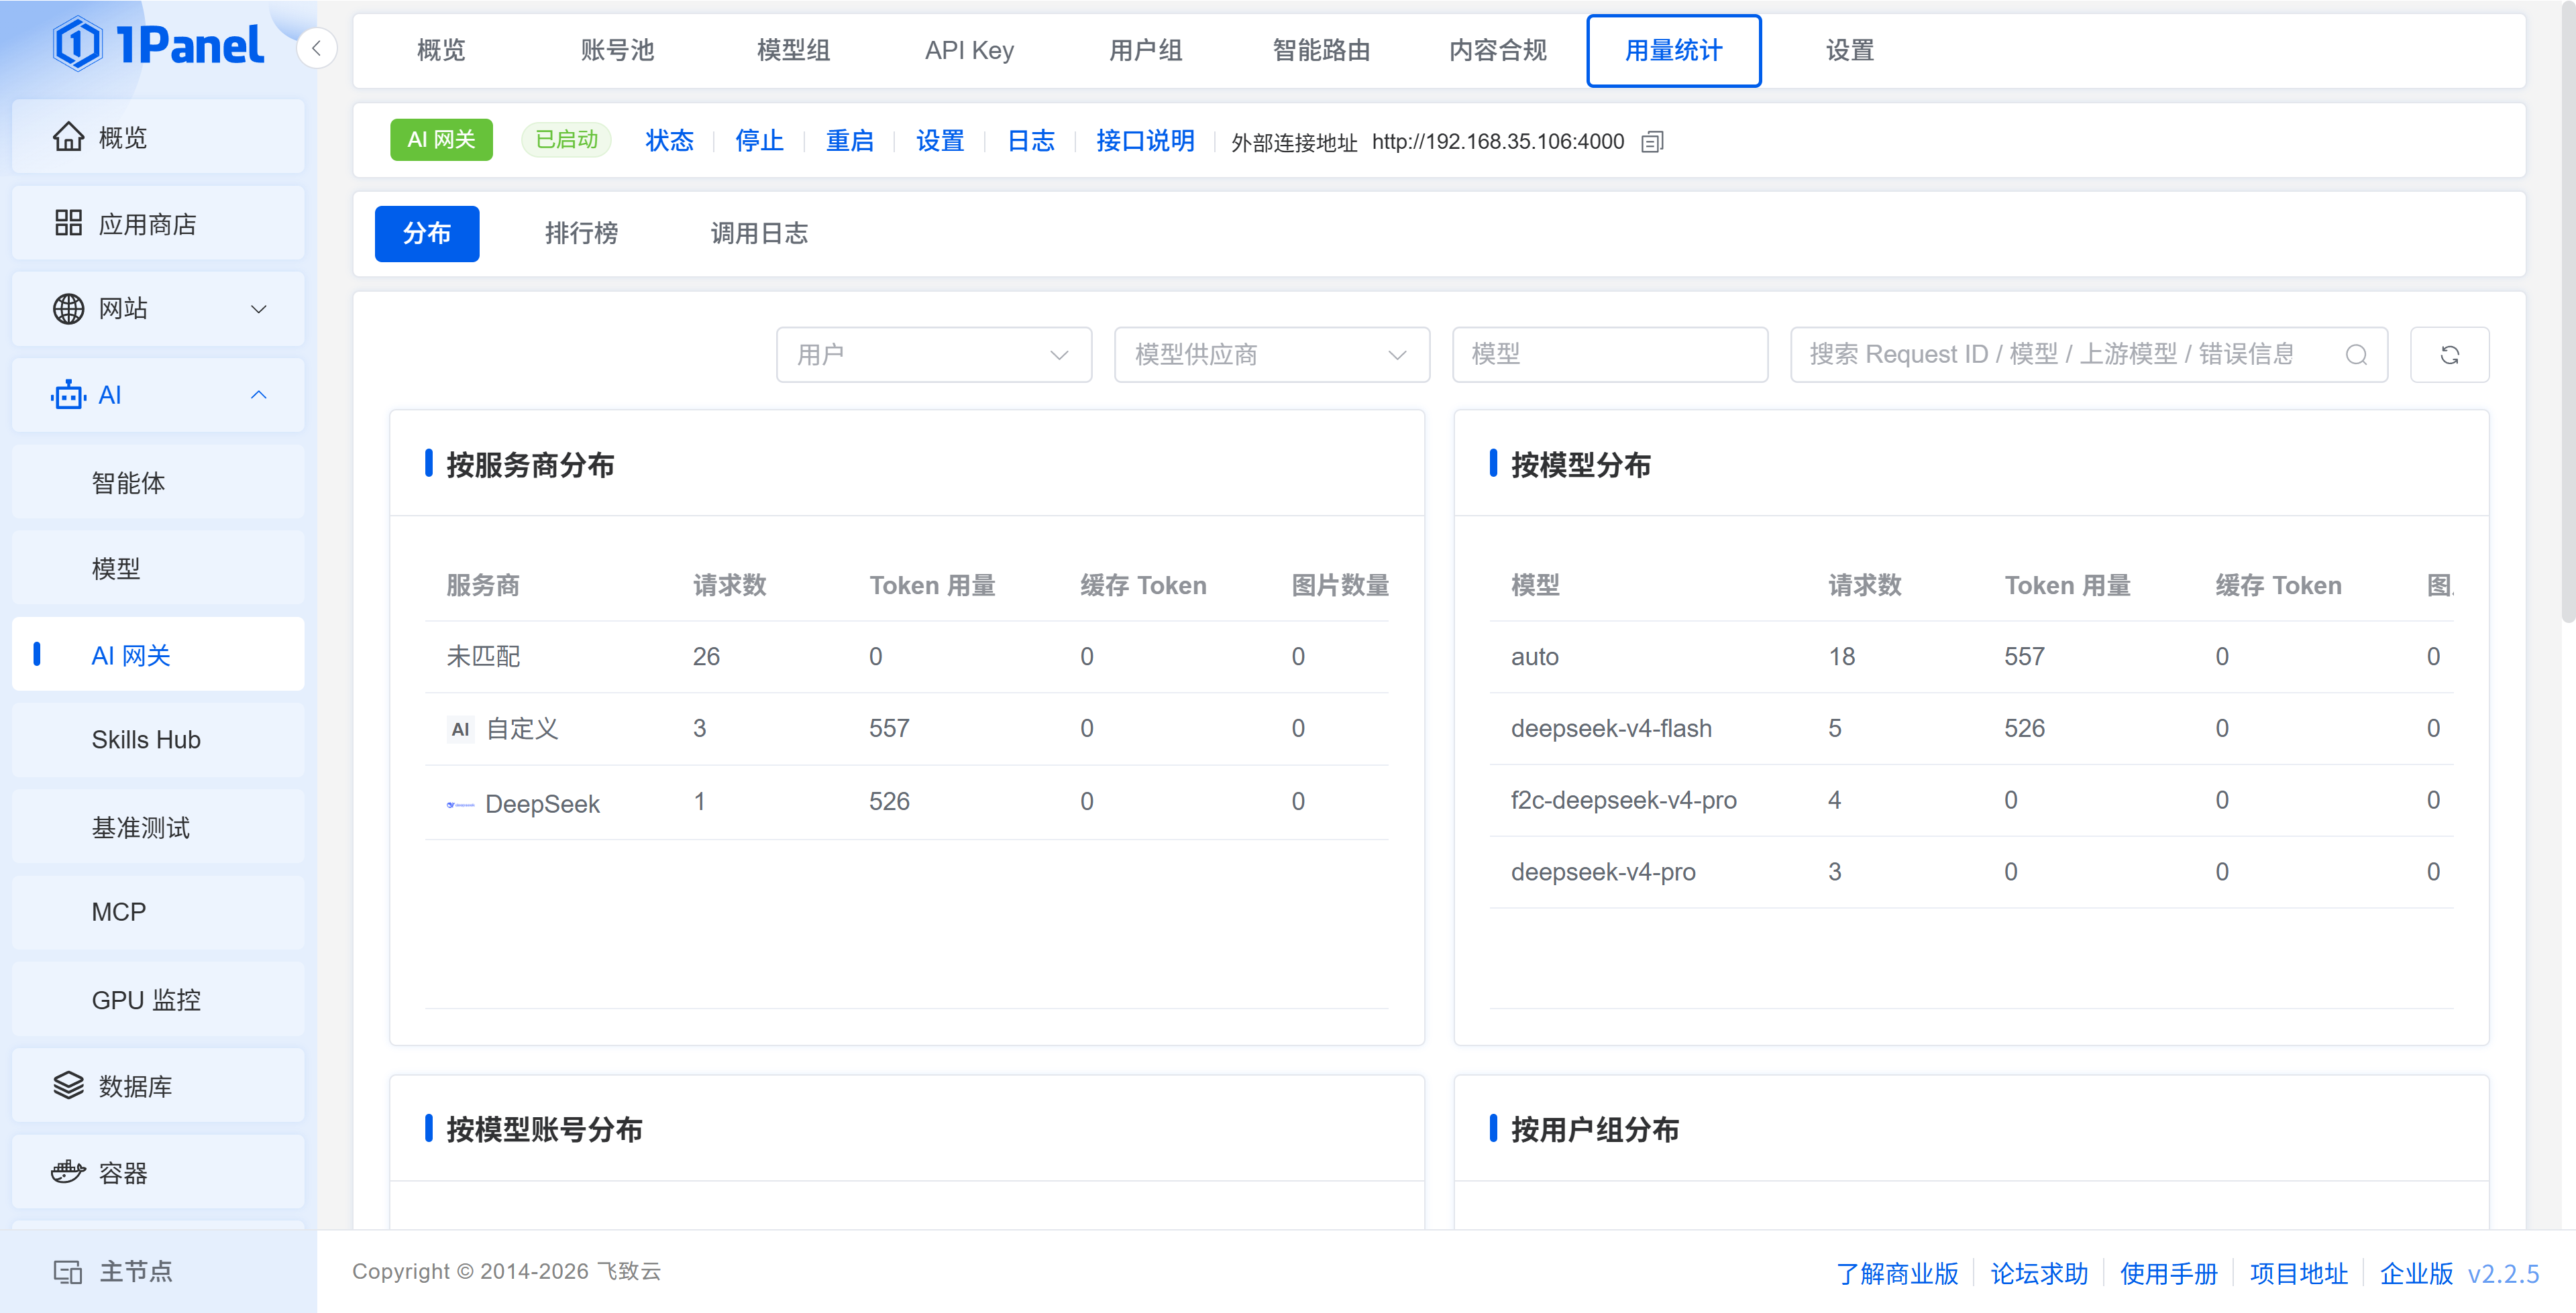Open GPU 监控 in the sidebar
Screen dimensions: 2576x1313
(158, 999)
